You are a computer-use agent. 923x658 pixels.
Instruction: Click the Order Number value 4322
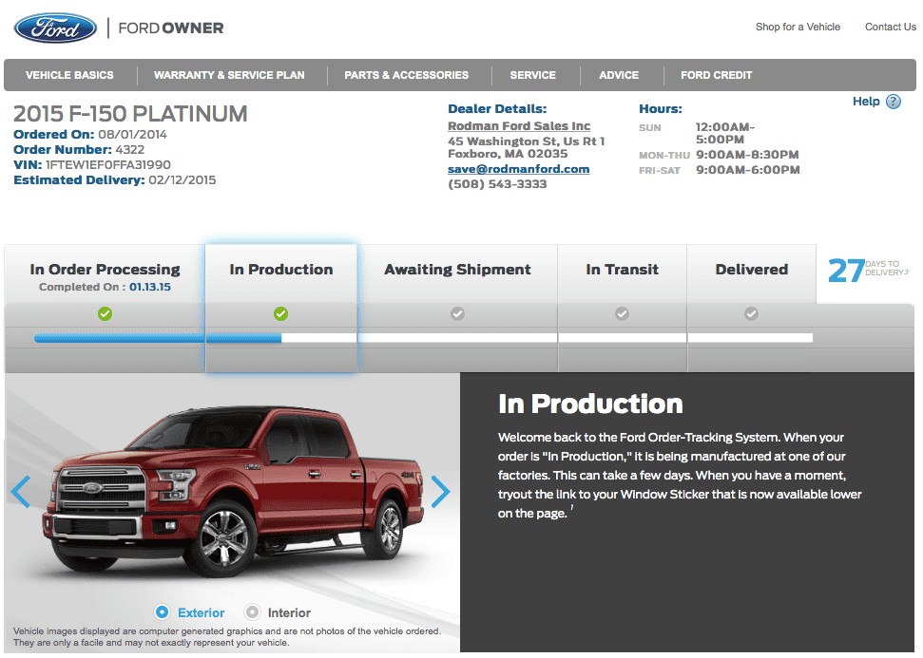point(129,149)
